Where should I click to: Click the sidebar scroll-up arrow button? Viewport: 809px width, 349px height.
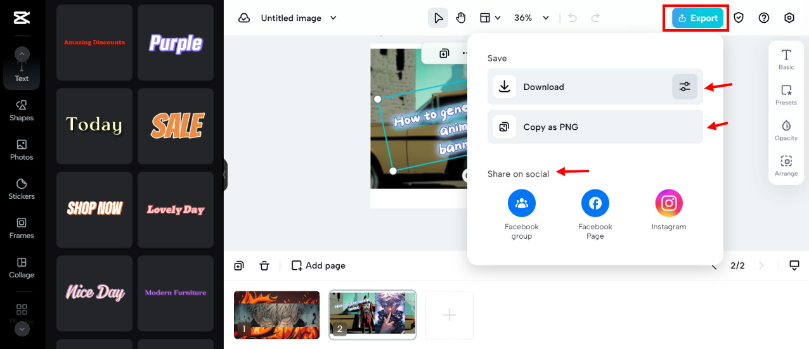22,54
